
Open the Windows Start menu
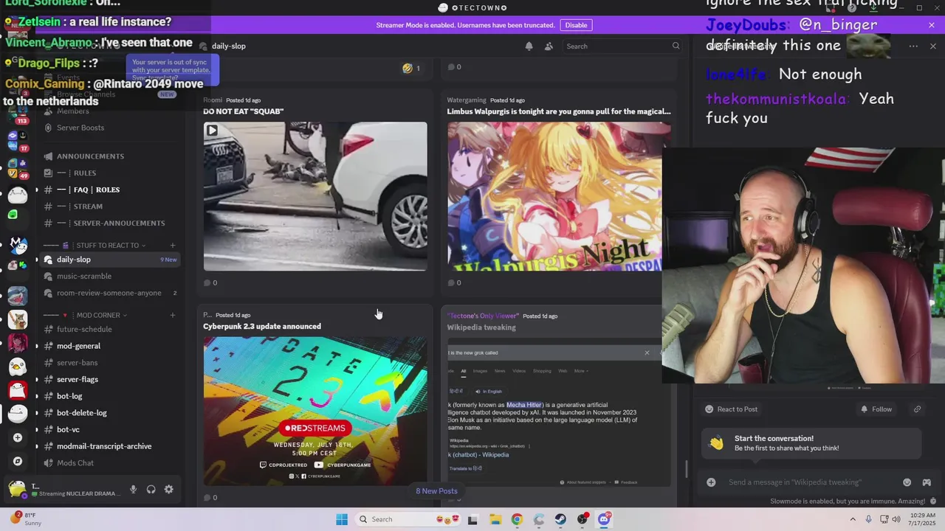pyautogui.click(x=342, y=519)
